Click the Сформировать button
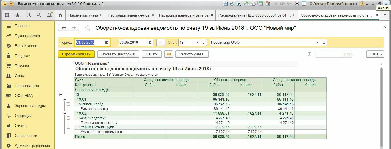Viewport: 391px width, 149px height. [76, 54]
